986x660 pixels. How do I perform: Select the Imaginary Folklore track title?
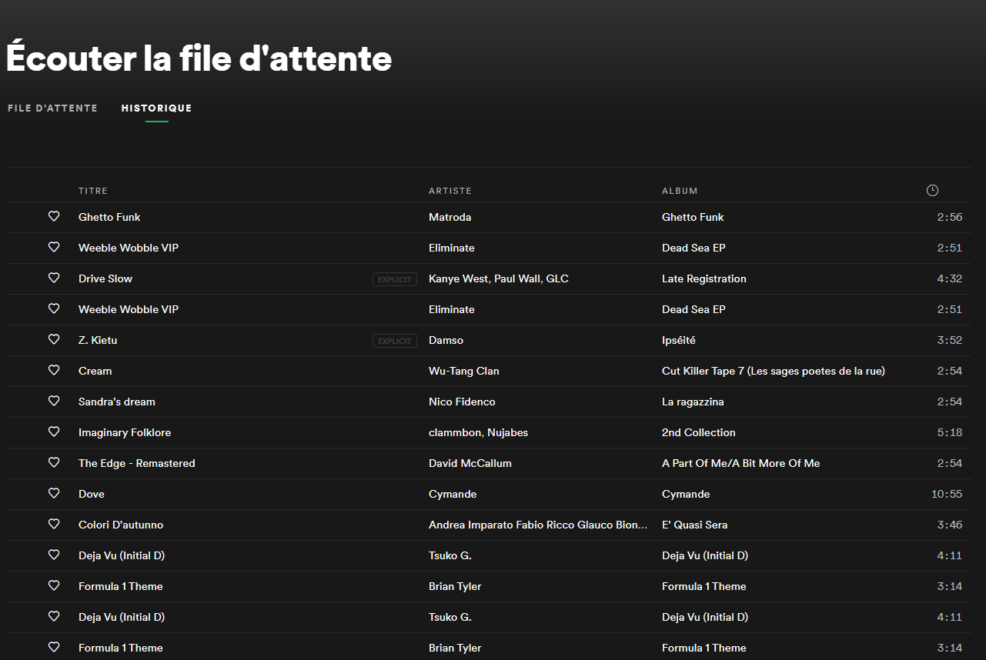point(125,432)
